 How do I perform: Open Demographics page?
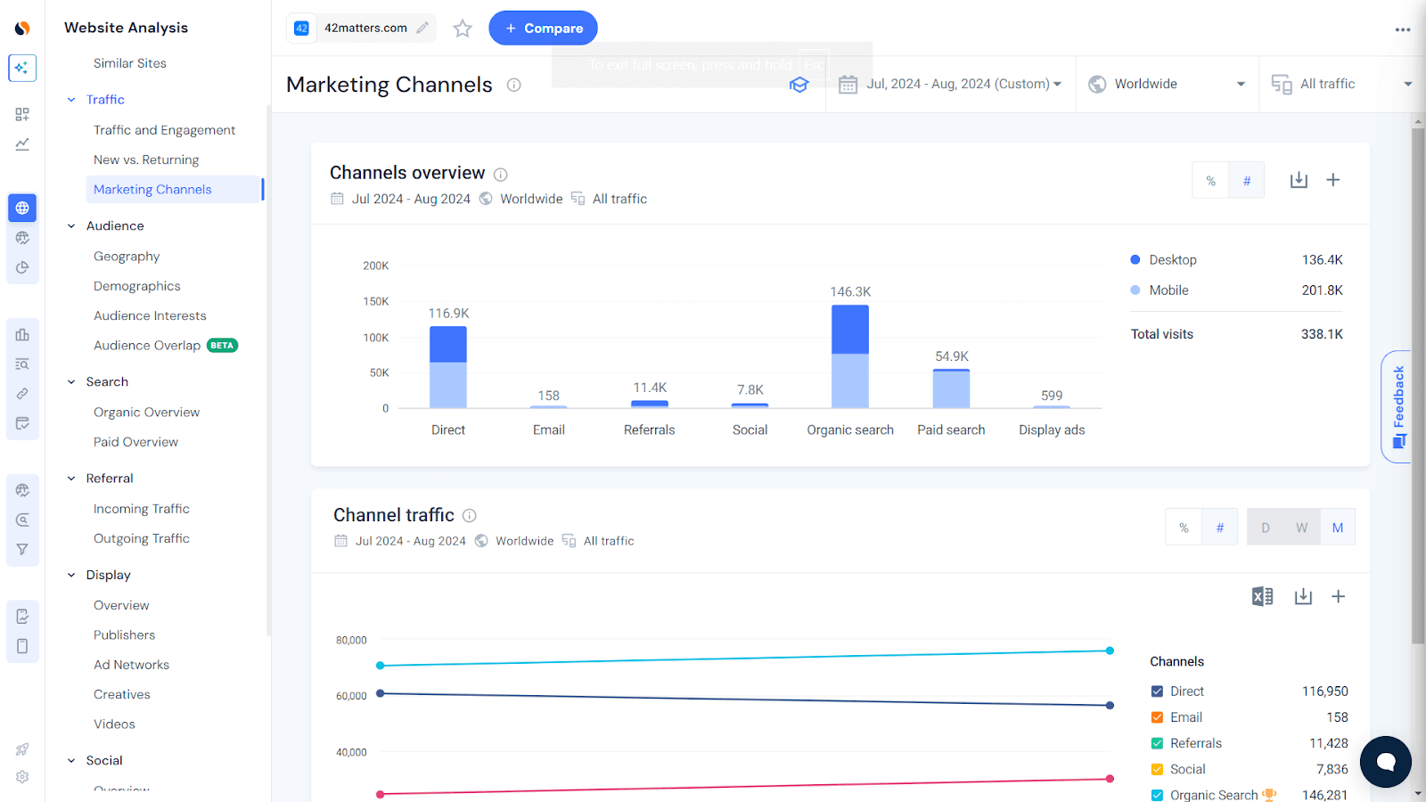137,286
